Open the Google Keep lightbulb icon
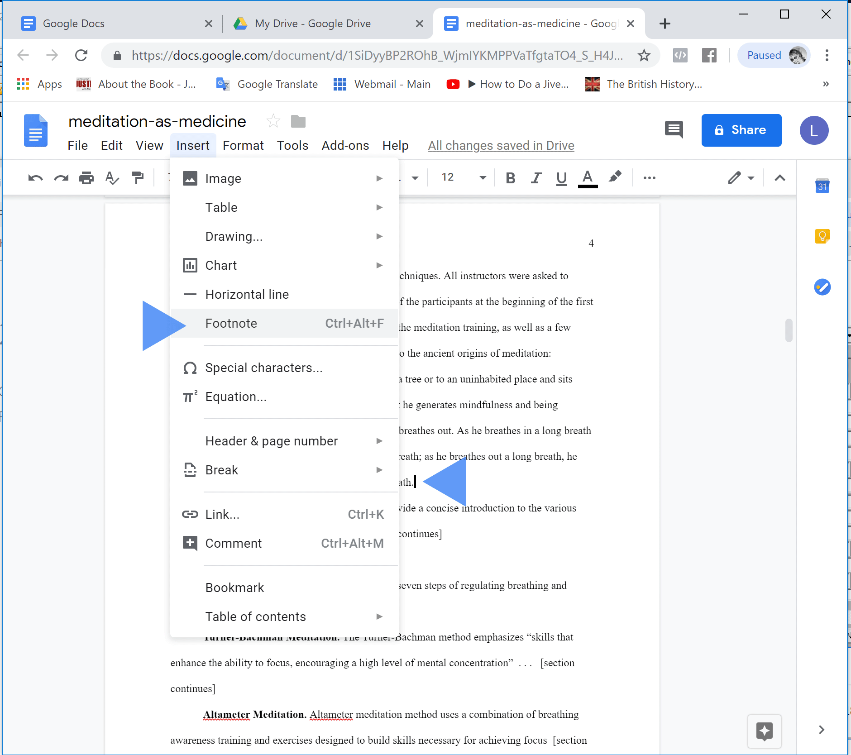The width and height of the screenshot is (851, 755). click(x=822, y=236)
